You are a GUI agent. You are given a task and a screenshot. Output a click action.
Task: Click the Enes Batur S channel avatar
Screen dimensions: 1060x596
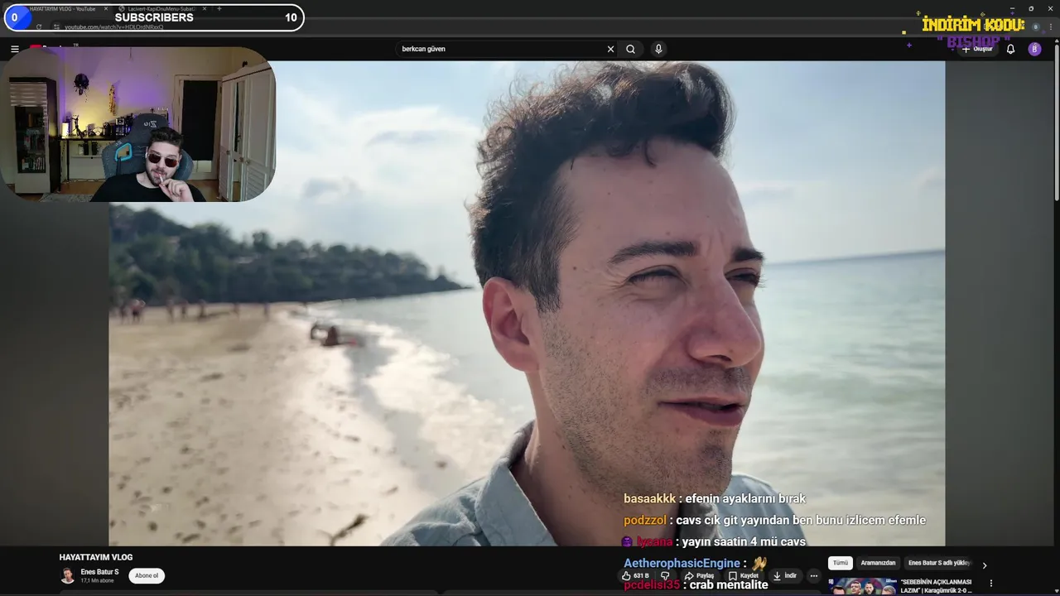[67, 575]
